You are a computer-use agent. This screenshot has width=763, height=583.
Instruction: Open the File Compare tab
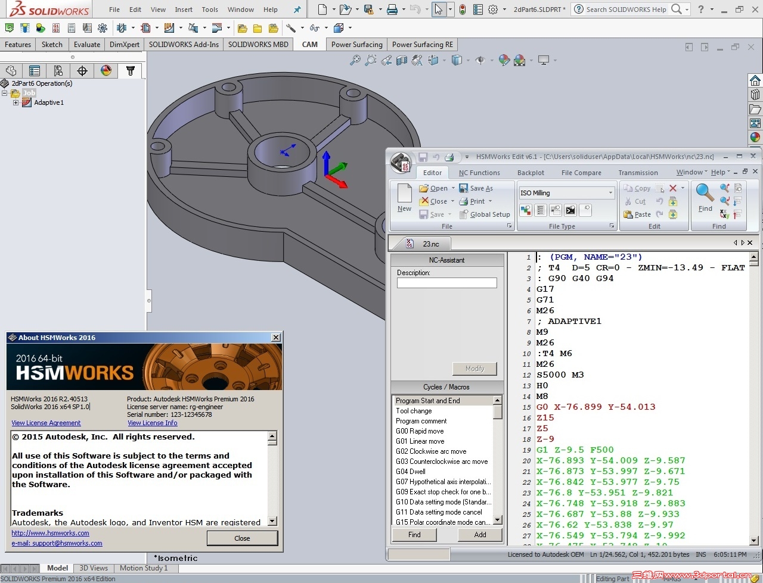coord(581,173)
